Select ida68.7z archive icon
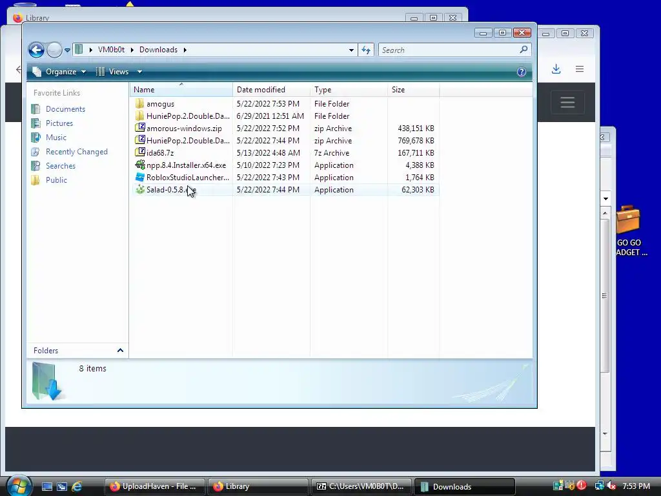This screenshot has width=661, height=496. (x=140, y=152)
